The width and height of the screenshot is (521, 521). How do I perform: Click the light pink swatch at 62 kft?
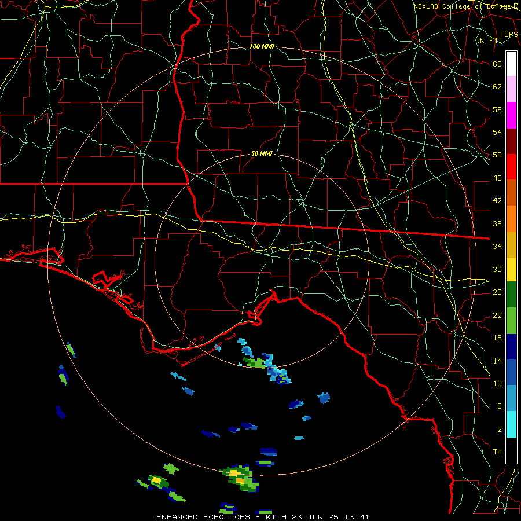coord(511,89)
